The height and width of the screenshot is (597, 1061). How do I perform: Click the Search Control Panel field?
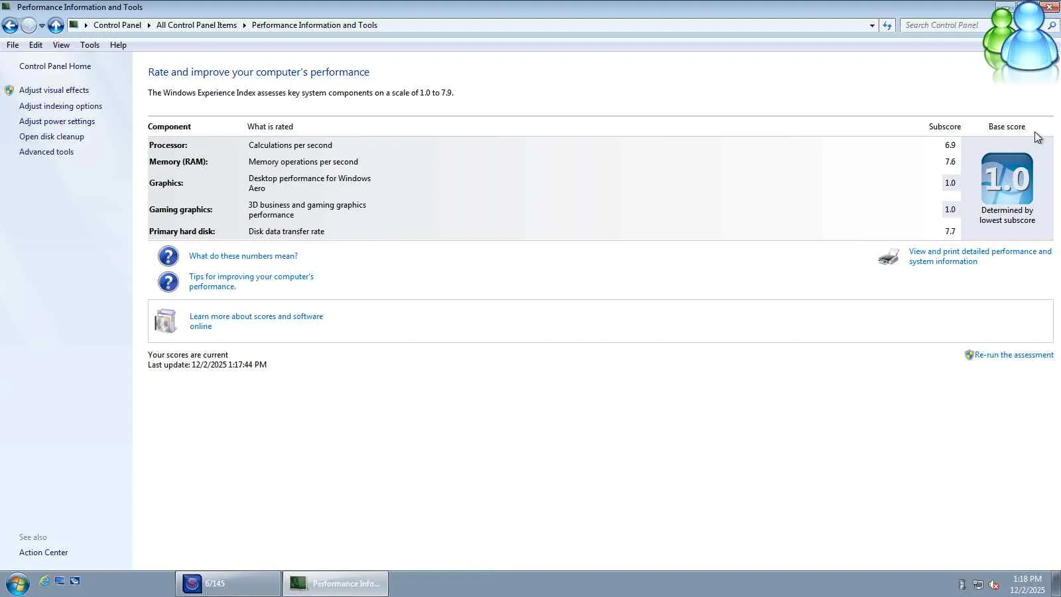pos(942,25)
